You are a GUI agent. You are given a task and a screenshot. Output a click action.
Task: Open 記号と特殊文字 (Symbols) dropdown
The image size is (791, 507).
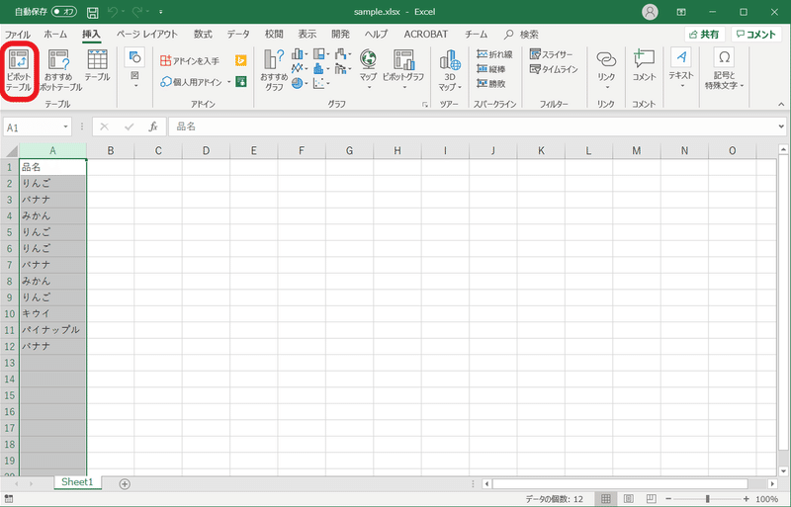[x=724, y=69]
